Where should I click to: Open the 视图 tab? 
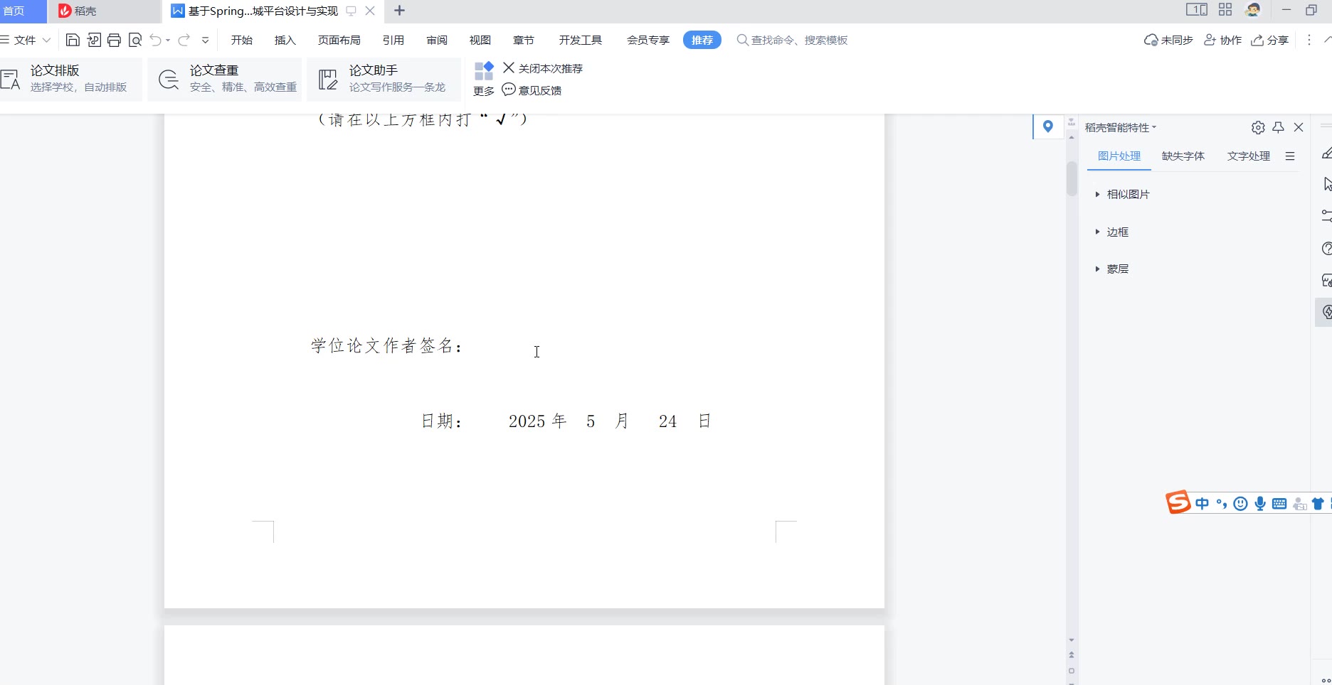(x=480, y=40)
